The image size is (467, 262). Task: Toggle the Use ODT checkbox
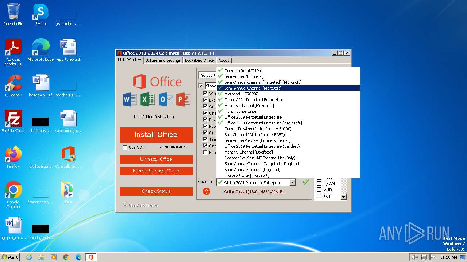(125, 147)
